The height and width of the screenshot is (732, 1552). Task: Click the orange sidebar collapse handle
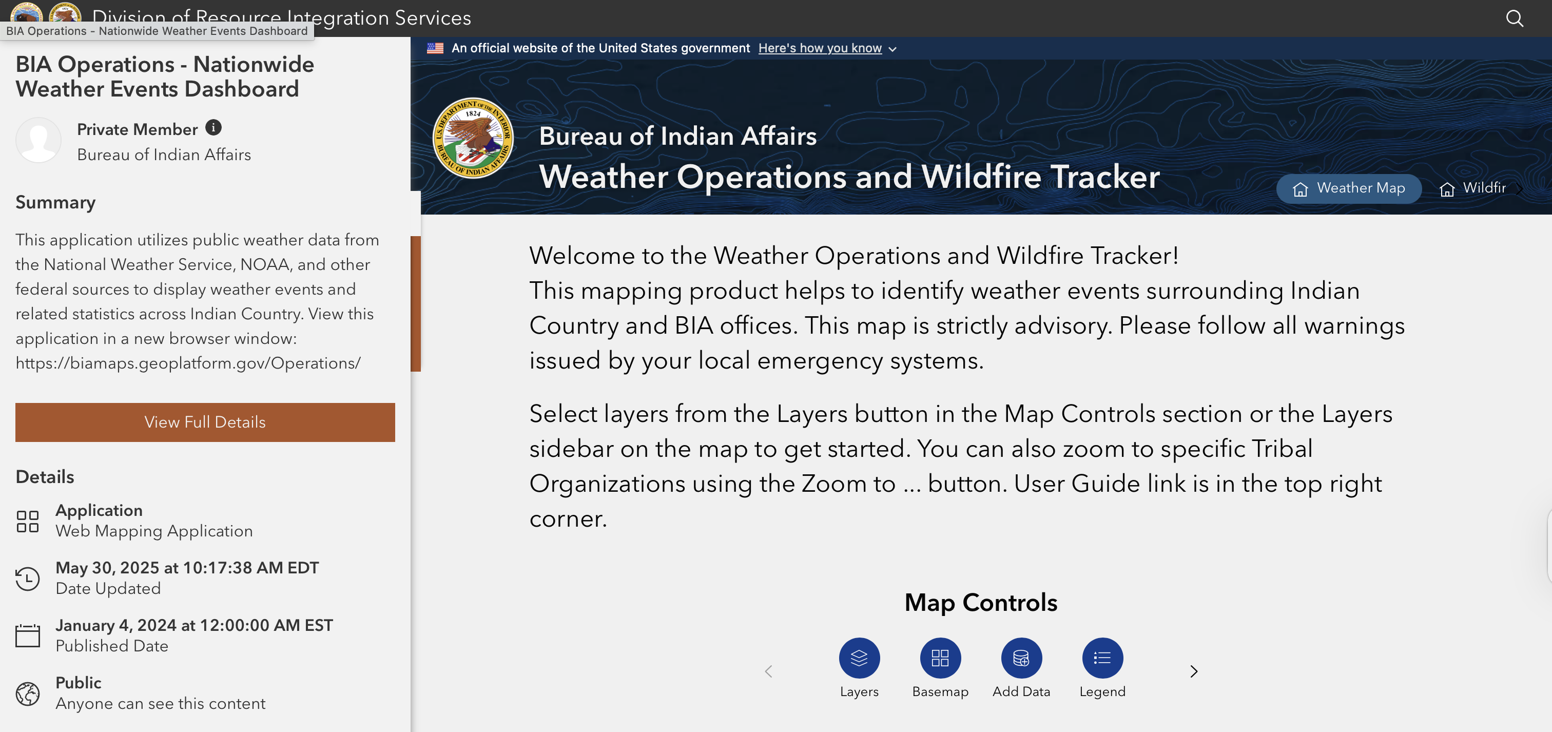(x=416, y=304)
